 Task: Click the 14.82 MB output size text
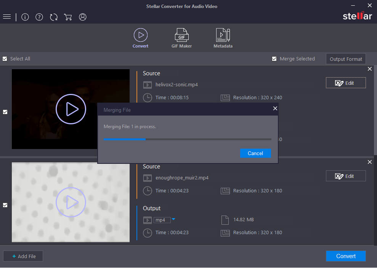click(x=244, y=220)
